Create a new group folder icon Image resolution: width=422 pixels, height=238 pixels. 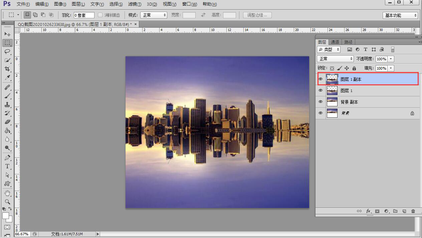(395, 211)
